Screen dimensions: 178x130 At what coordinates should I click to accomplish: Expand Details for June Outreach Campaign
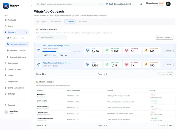[169, 50]
